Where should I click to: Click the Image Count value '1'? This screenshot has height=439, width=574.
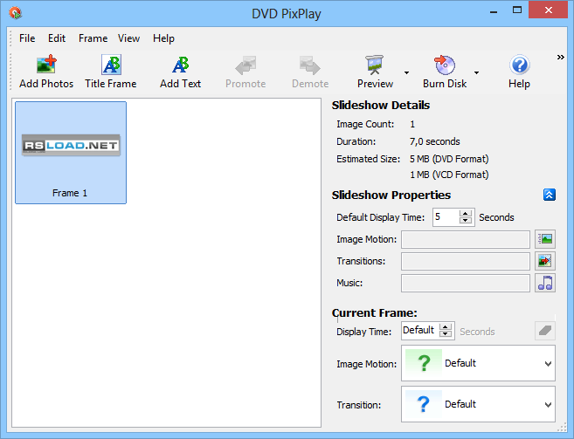412,125
